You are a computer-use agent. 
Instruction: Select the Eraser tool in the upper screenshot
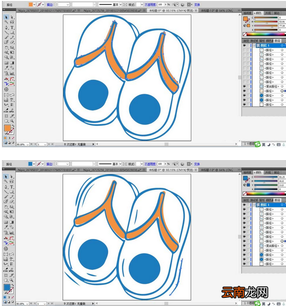pos(12,42)
